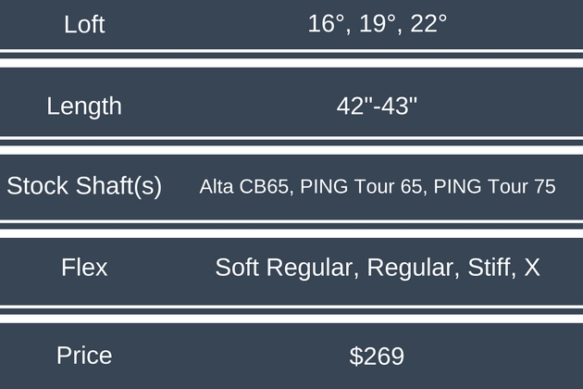The width and height of the screenshot is (583, 389).
Task: Click the $269 price value
Action: (x=378, y=356)
